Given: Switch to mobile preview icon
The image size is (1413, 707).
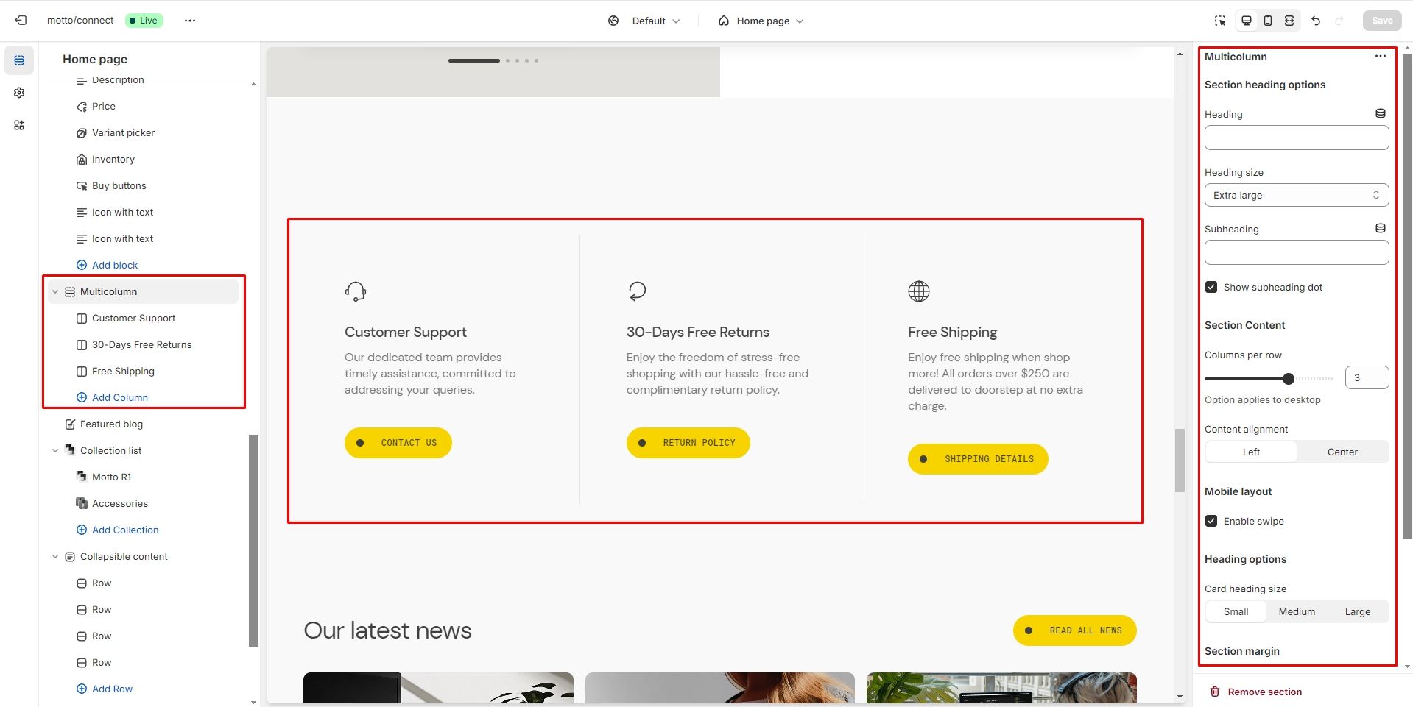Looking at the screenshot, I should (x=1267, y=21).
